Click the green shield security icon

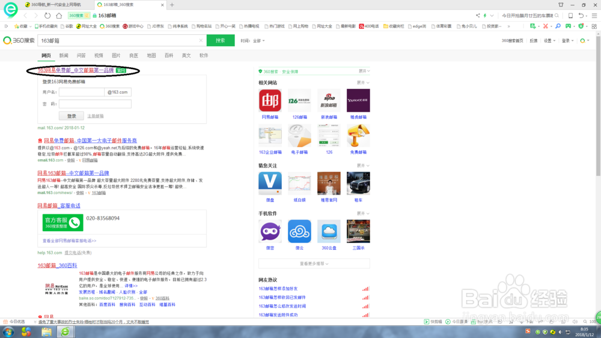pos(581,26)
